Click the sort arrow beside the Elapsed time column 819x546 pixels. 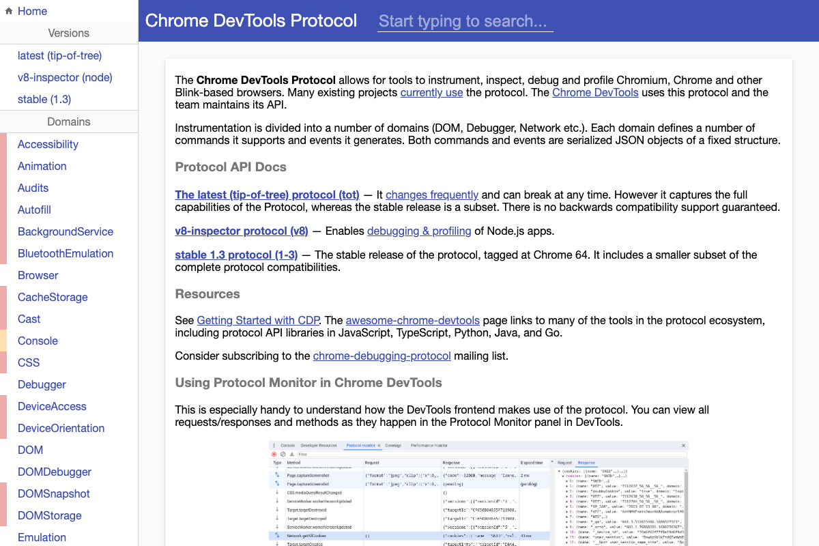(551, 460)
